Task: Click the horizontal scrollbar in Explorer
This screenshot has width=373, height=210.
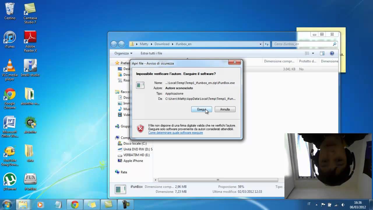Action: coord(218,180)
